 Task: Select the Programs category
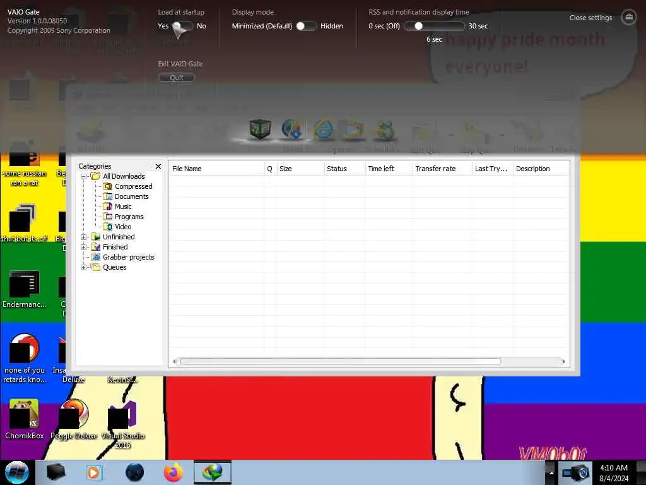click(129, 217)
